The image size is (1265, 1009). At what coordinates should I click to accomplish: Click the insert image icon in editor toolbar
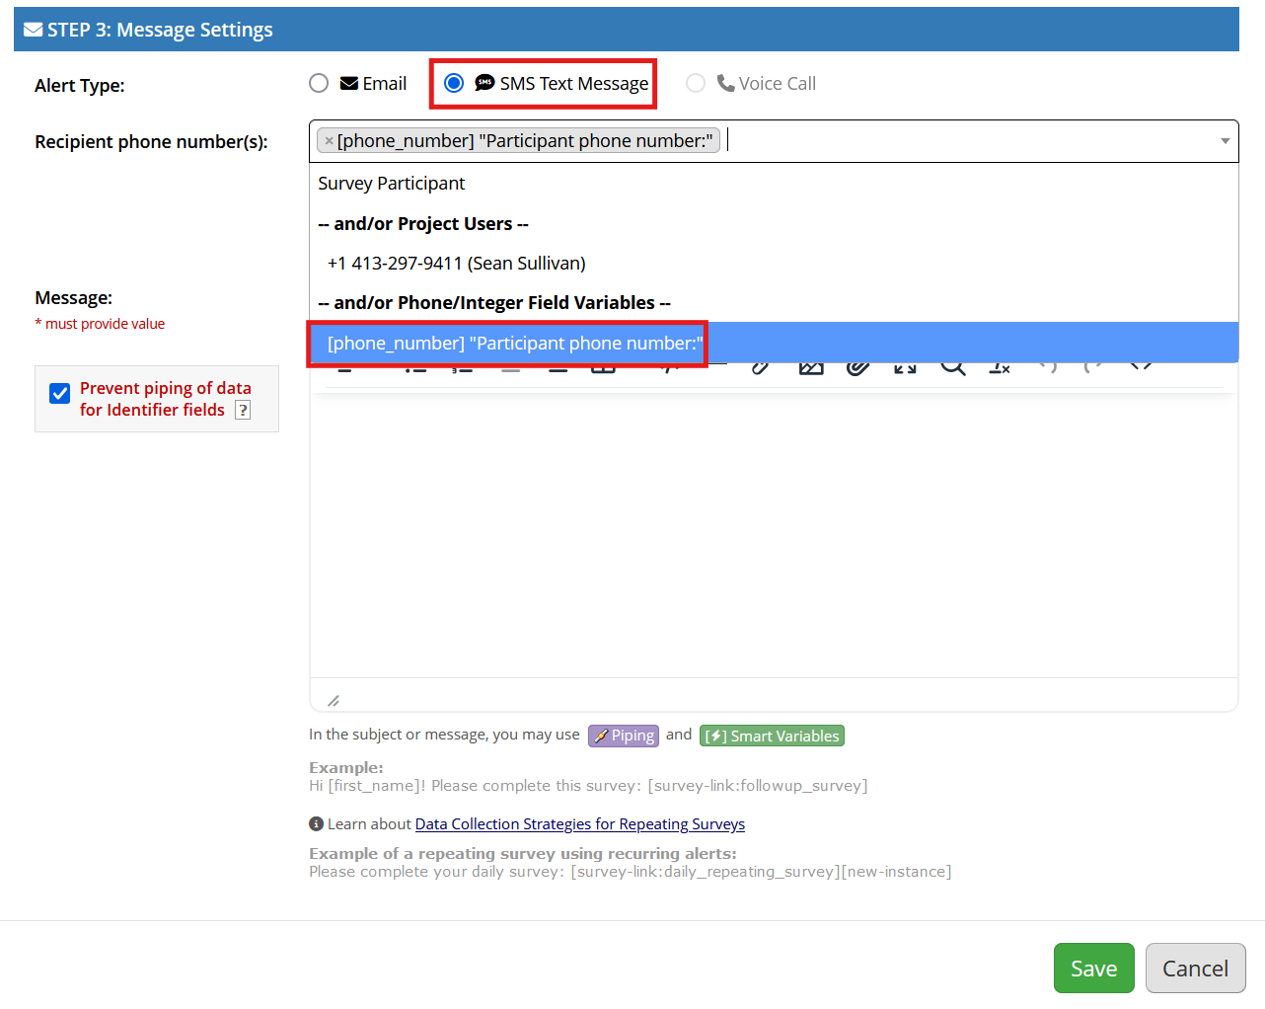tap(811, 367)
